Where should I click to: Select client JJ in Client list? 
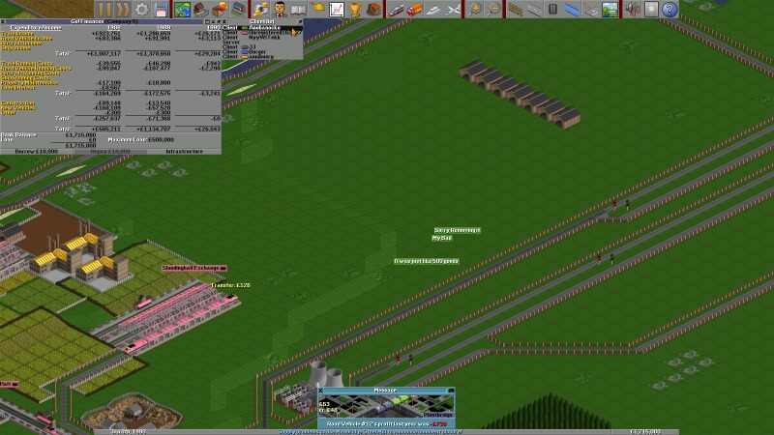(x=262, y=47)
